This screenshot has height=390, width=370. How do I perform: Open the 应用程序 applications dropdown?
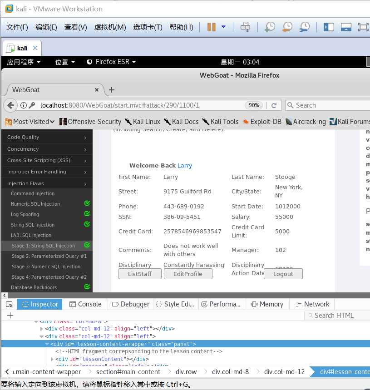tap(24, 62)
